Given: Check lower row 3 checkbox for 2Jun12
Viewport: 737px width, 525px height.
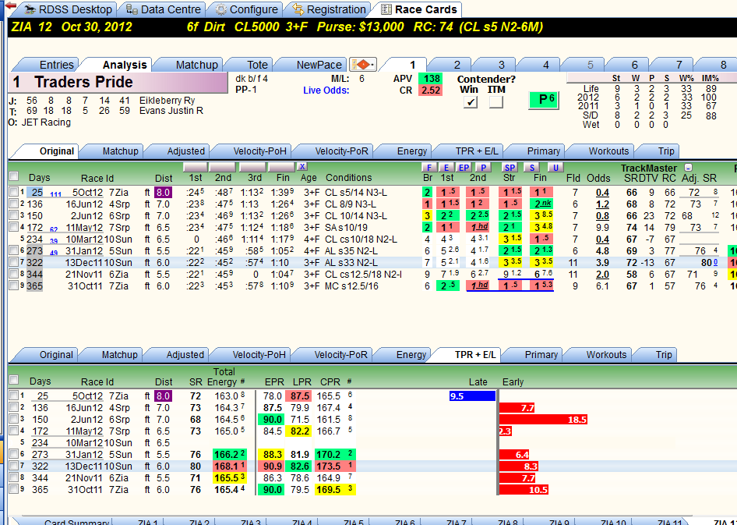Looking at the screenshot, I should [x=13, y=419].
